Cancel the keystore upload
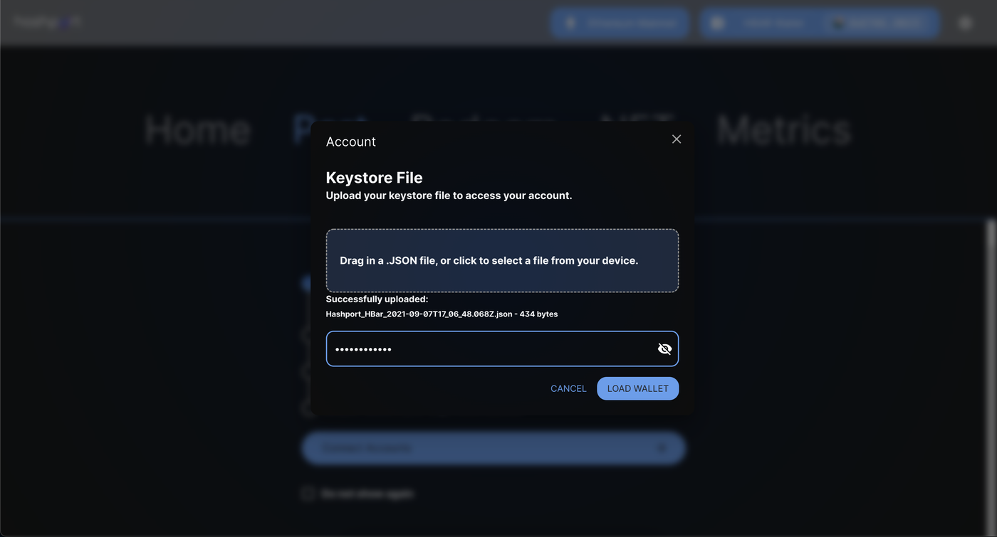Viewport: 997px width, 537px height. click(x=568, y=388)
